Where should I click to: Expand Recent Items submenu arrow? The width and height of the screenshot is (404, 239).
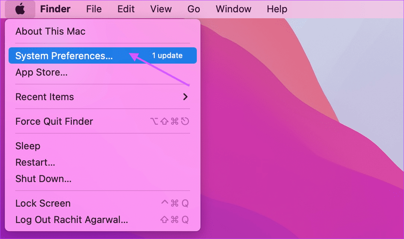pyautogui.click(x=185, y=97)
